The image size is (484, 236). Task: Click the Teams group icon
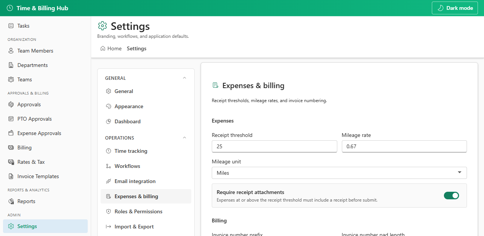(x=11, y=79)
